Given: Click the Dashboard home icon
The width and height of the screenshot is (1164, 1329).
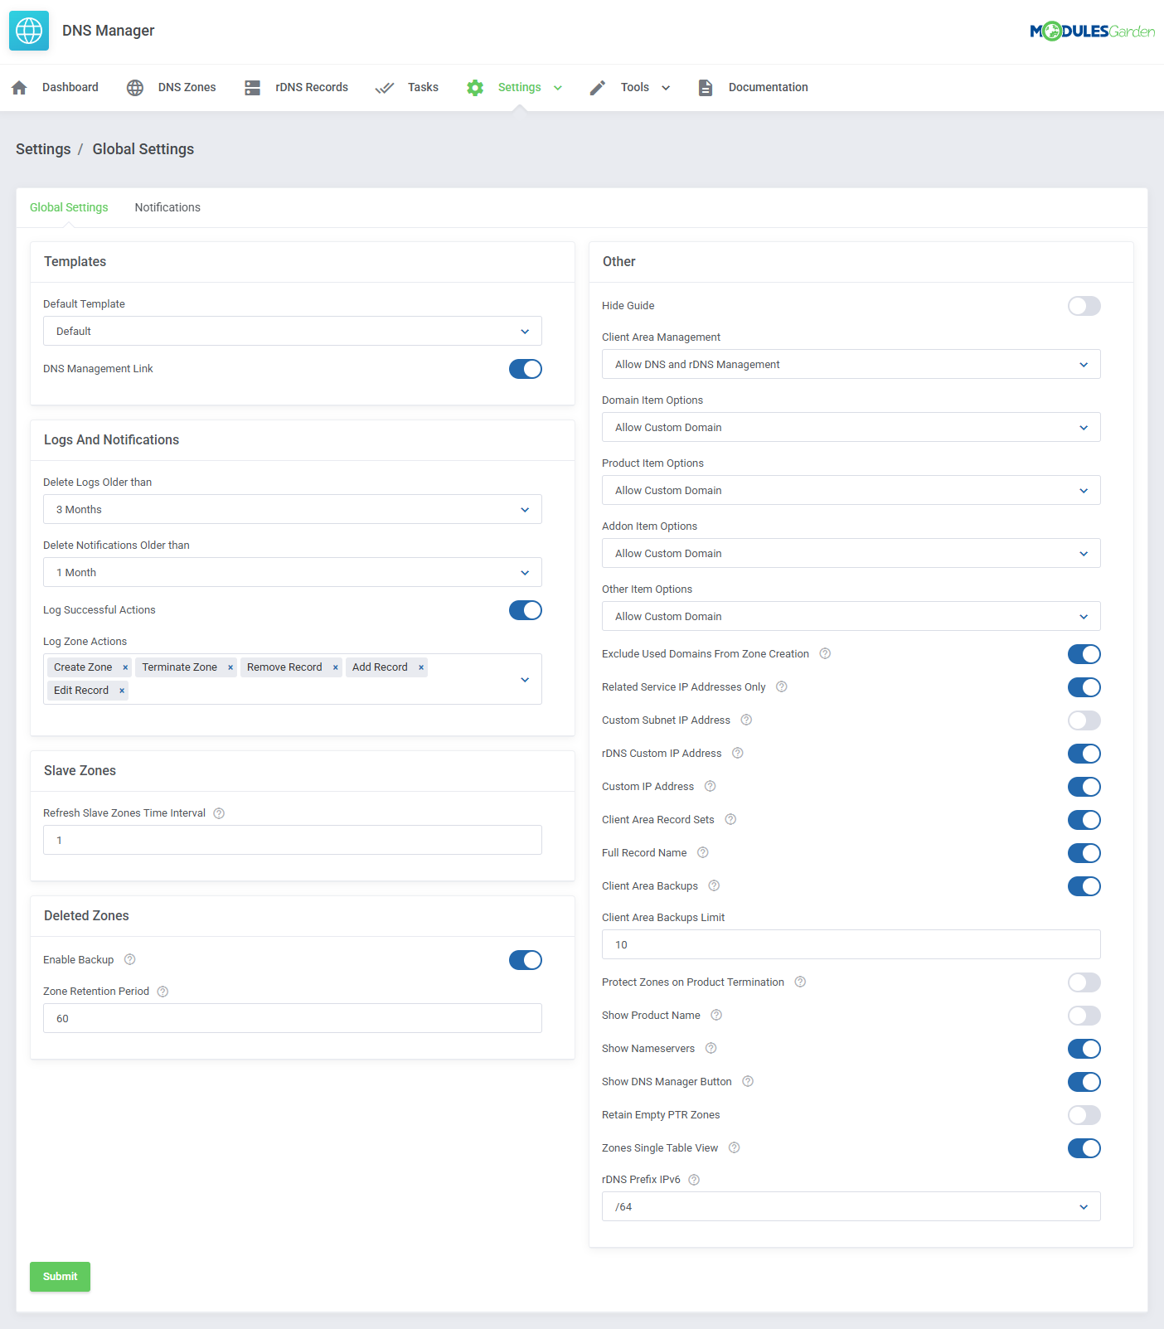Looking at the screenshot, I should click(x=20, y=88).
